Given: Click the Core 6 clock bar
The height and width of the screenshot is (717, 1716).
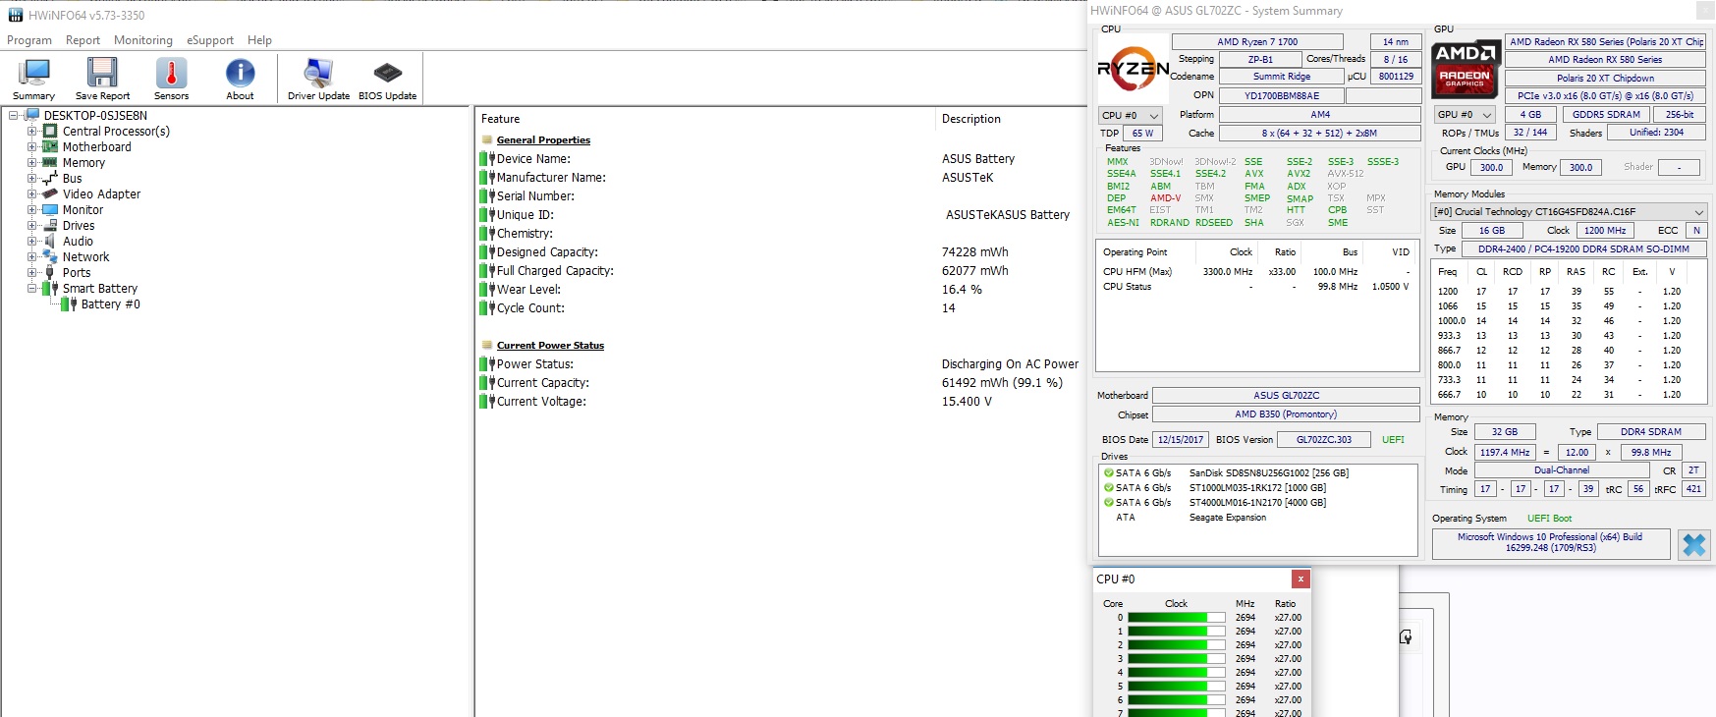Looking at the screenshot, I should click(1177, 700).
